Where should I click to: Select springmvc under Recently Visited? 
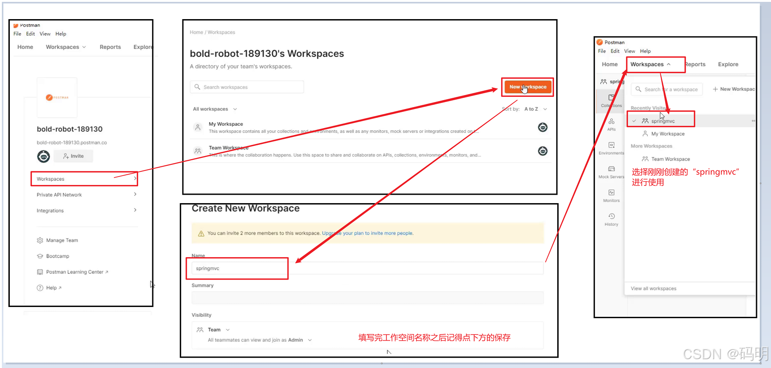(x=663, y=121)
